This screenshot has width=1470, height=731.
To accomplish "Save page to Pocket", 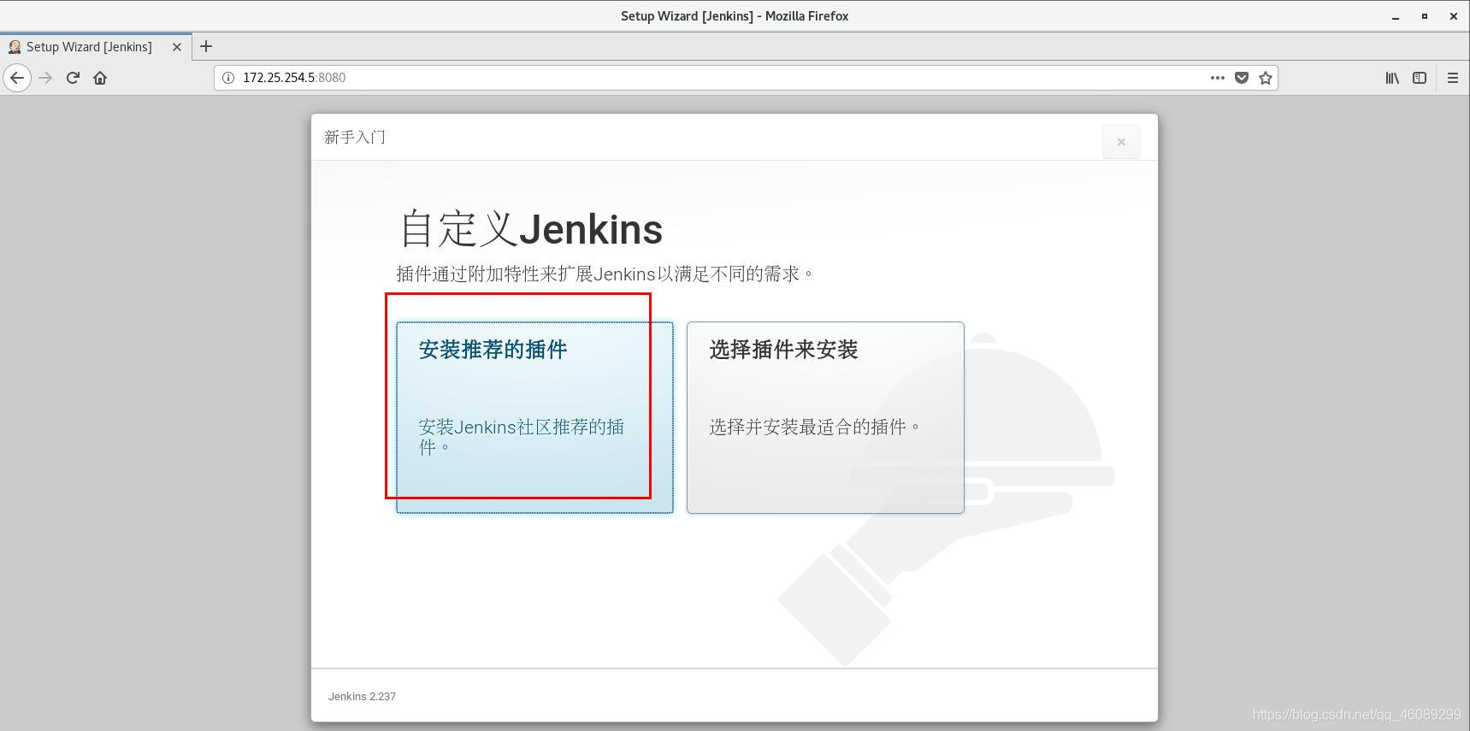I will pyautogui.click(x=1242, y=78).
